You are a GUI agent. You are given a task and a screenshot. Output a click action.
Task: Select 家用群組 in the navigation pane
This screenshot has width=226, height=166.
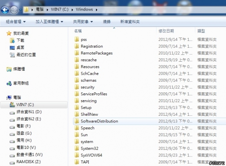pos(18,83)
